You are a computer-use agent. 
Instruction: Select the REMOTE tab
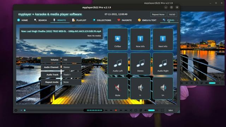point(60,20)
